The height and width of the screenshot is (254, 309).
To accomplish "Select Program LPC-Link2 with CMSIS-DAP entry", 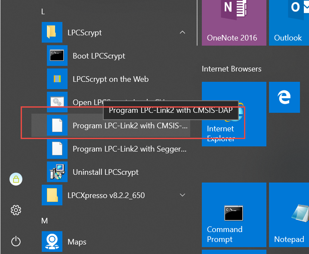I will pos(130,126).
